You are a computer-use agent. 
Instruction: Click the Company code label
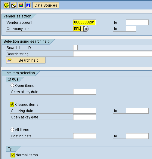click(x=19, y=29)
